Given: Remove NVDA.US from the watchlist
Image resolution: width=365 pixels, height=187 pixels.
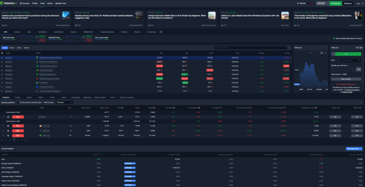Looking at the screenshot, I should tap(2, 70).
